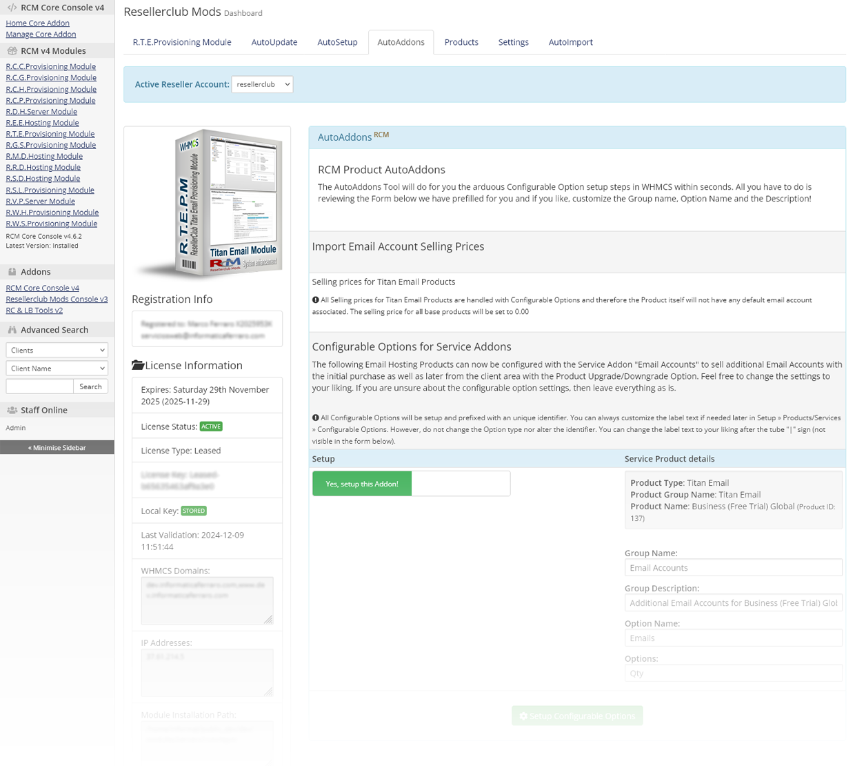Open R.D.H.Server Module link
The image size is (855, 766).
click(41, 111)
